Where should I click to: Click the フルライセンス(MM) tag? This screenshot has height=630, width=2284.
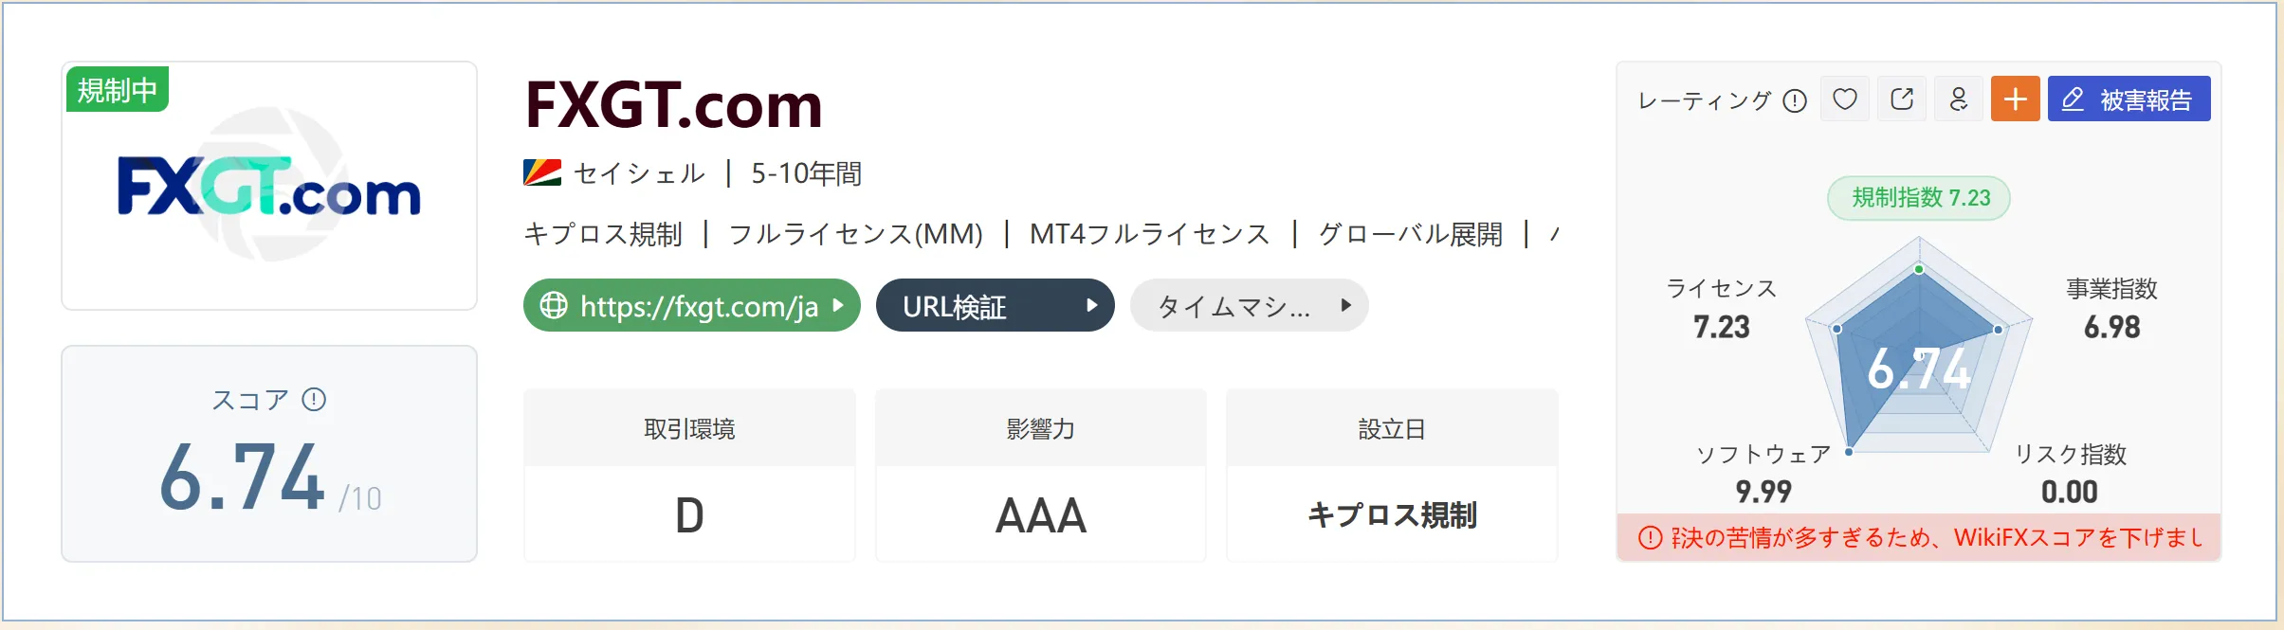(855, 233)
